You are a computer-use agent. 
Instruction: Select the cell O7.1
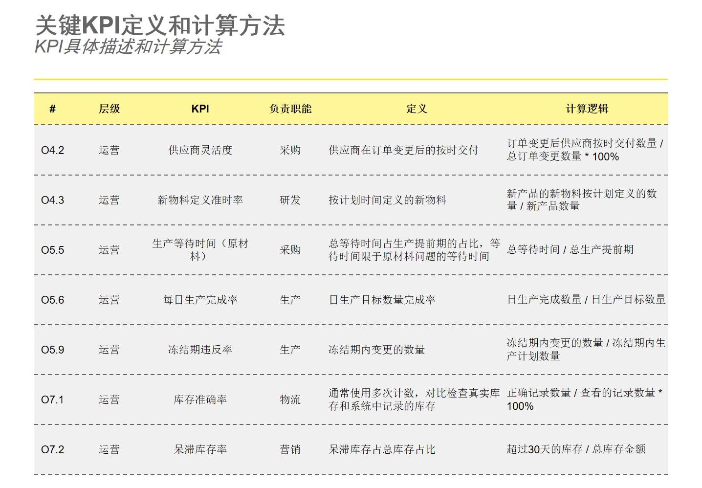[52, 399]
